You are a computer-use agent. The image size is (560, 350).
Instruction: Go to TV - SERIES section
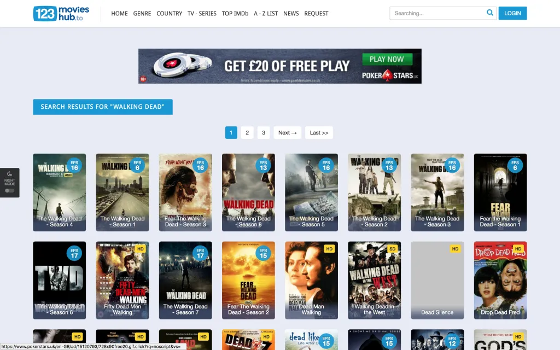click(x=202, y=14)
